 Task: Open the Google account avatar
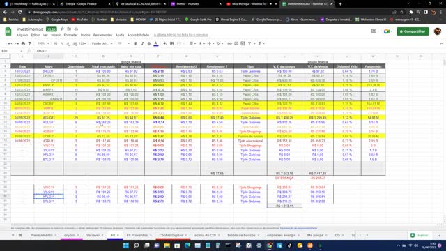pos(438,31)
